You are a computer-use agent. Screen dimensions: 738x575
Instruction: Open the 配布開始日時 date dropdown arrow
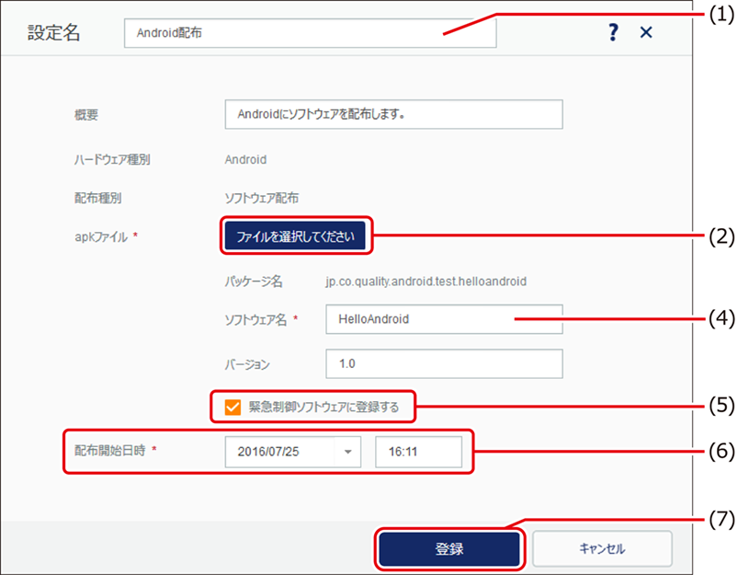click(x=347, y=452)
